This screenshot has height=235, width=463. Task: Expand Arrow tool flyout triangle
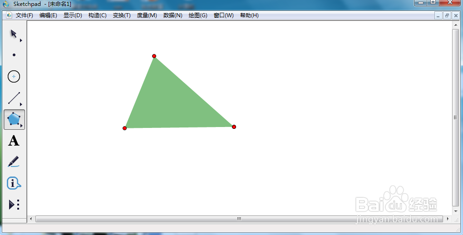[x=21, y=40]
